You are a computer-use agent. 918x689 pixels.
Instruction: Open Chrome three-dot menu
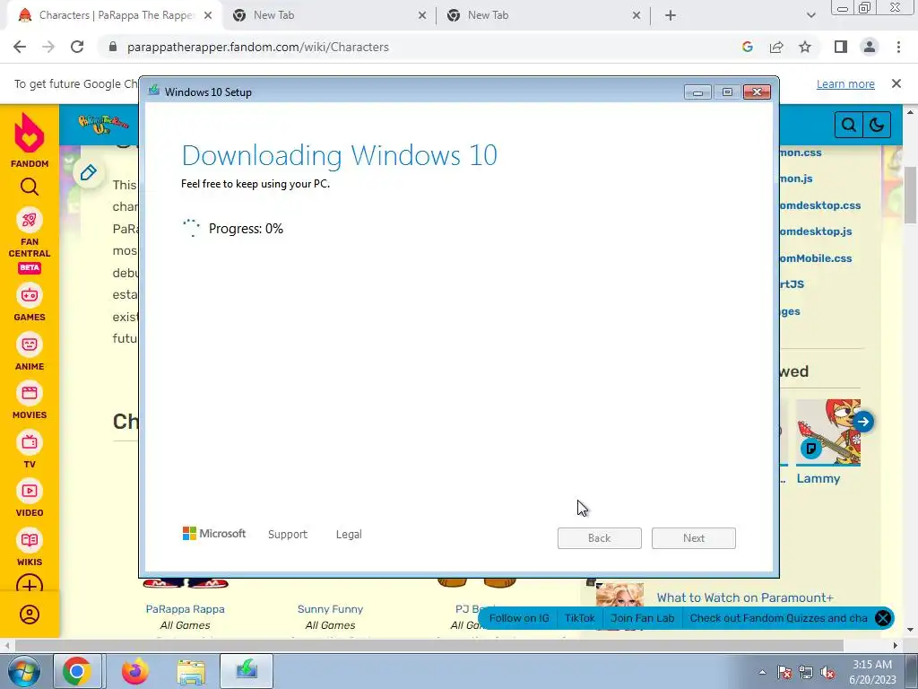point(898,47)
